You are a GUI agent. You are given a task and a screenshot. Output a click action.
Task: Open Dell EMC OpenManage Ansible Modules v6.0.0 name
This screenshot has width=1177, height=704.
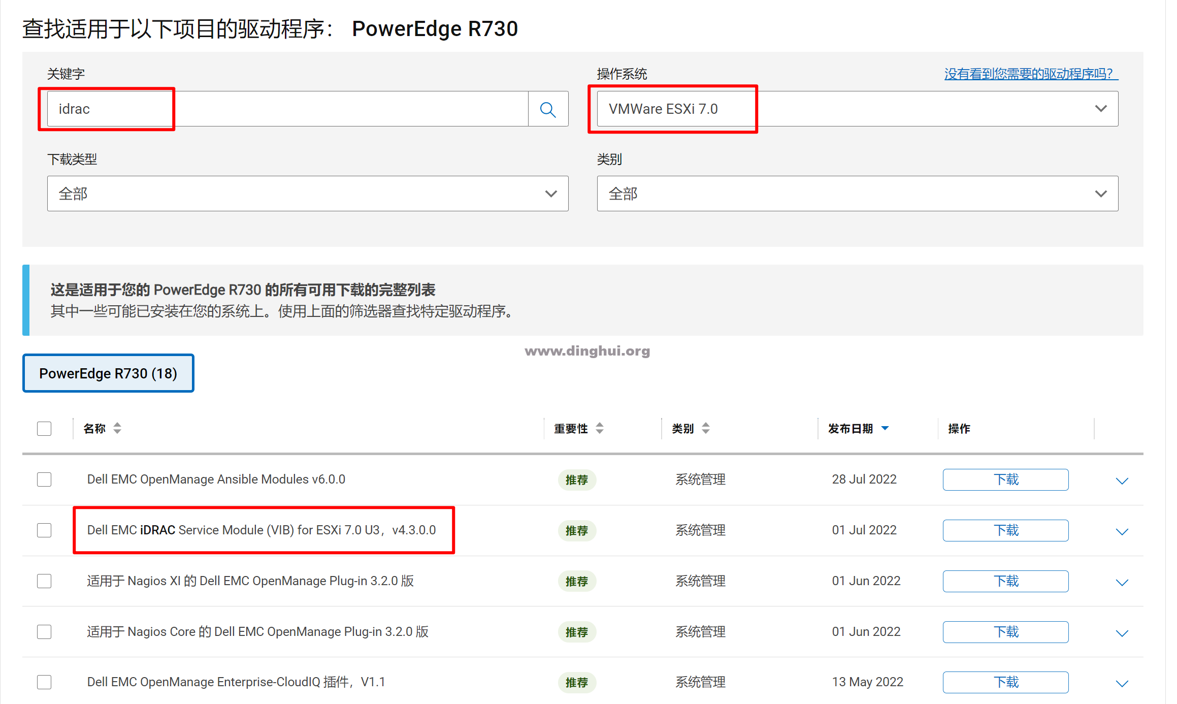(x=216, y=479)
